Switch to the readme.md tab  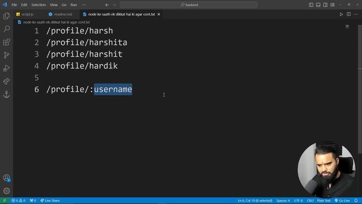click(61, 14)
